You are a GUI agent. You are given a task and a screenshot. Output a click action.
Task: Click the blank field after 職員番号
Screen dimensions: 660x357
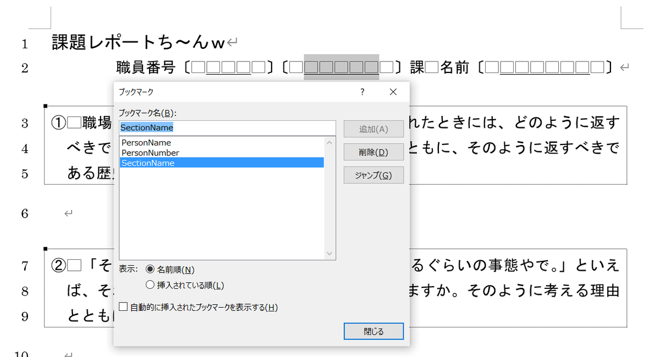(228, 68)
